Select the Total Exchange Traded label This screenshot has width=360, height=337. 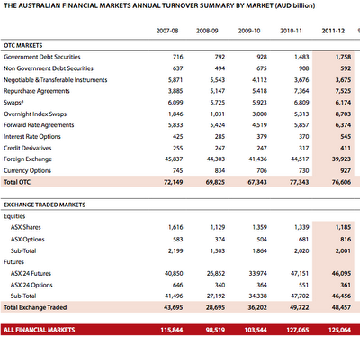(35, 307)
